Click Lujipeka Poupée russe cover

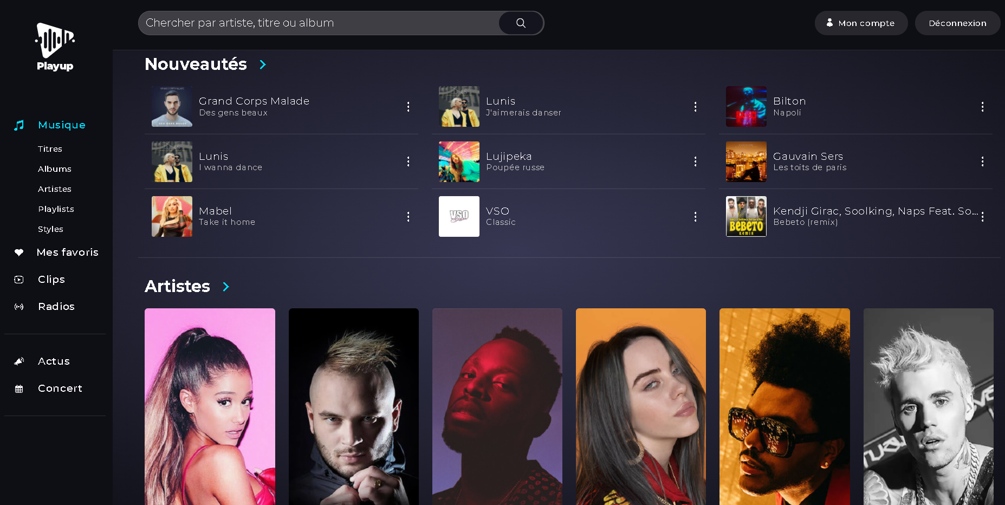[x=459, y=161]
